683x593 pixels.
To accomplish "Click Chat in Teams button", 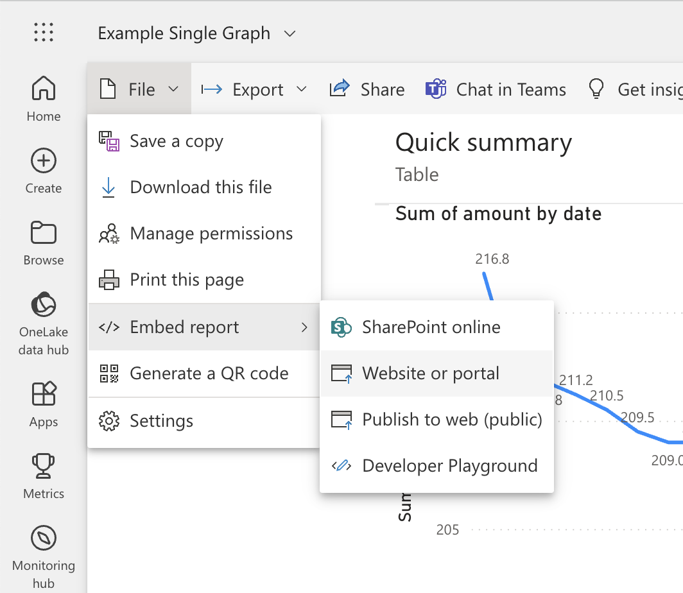I will click(496, 89).
